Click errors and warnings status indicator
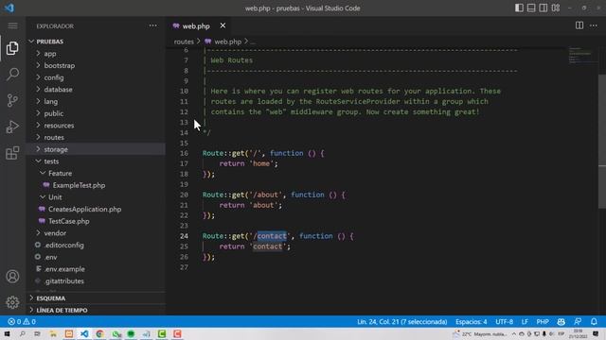The height and width of the screenshot is (340, 606). (22, 321)
